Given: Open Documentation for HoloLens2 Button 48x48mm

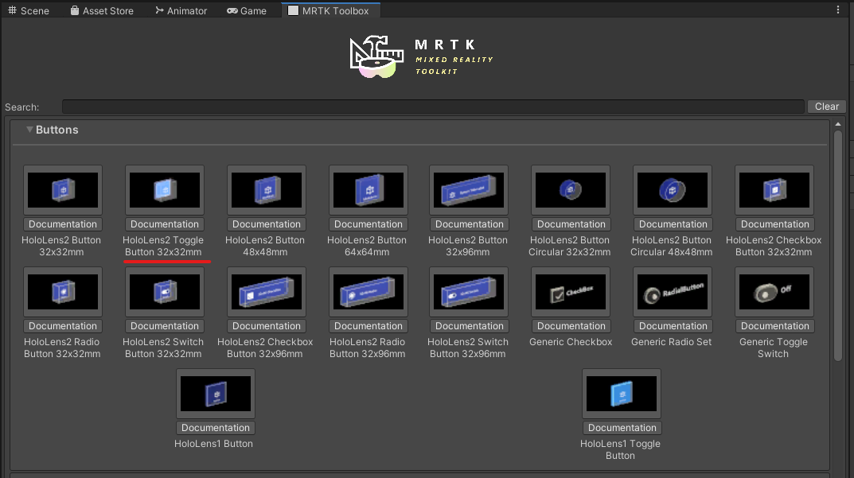Looking at the screenshot, I should 267,224.
